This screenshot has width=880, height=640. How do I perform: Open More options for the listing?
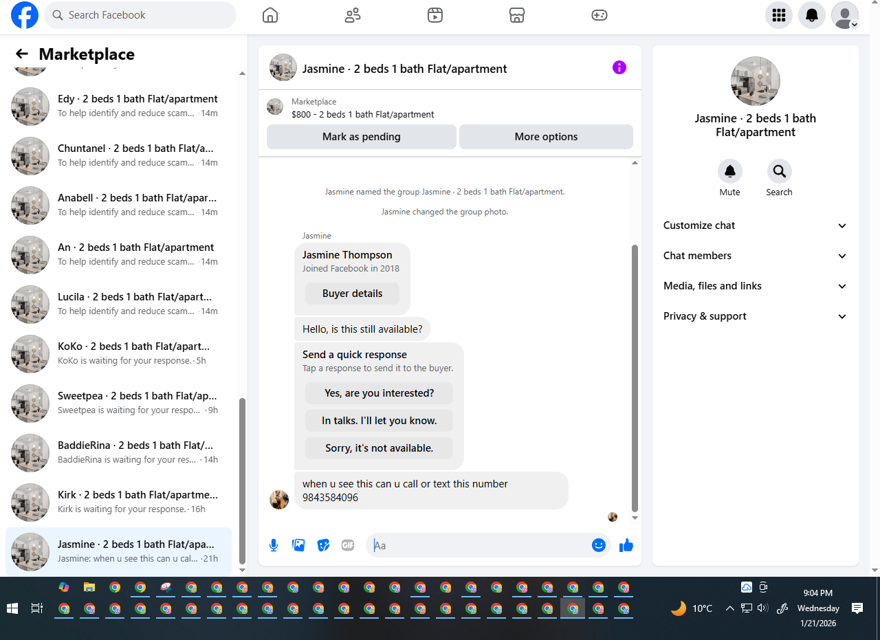[x=546, y=137]
